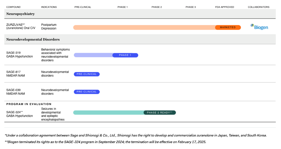Image resolution: width=281 pixels, height=149 pixels.
Task: Click the PHASE 3 column header
Action: (191, 7)
